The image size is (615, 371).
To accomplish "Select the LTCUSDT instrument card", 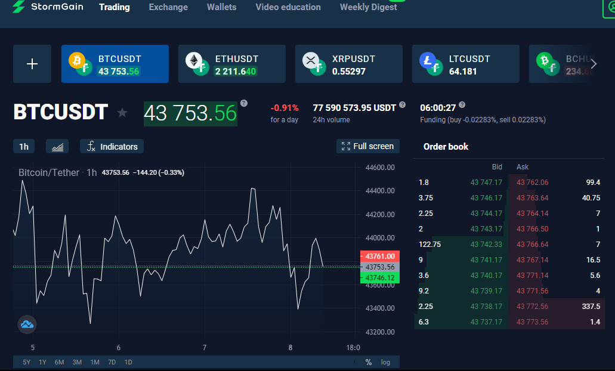I will [x=465, y=64].
